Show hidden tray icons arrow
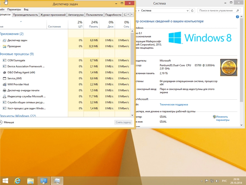 click(202, 181)
